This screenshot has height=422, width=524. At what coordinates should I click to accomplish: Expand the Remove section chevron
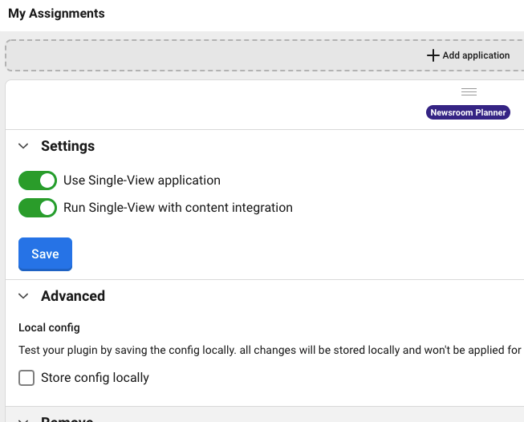click(x=25, y=419)
